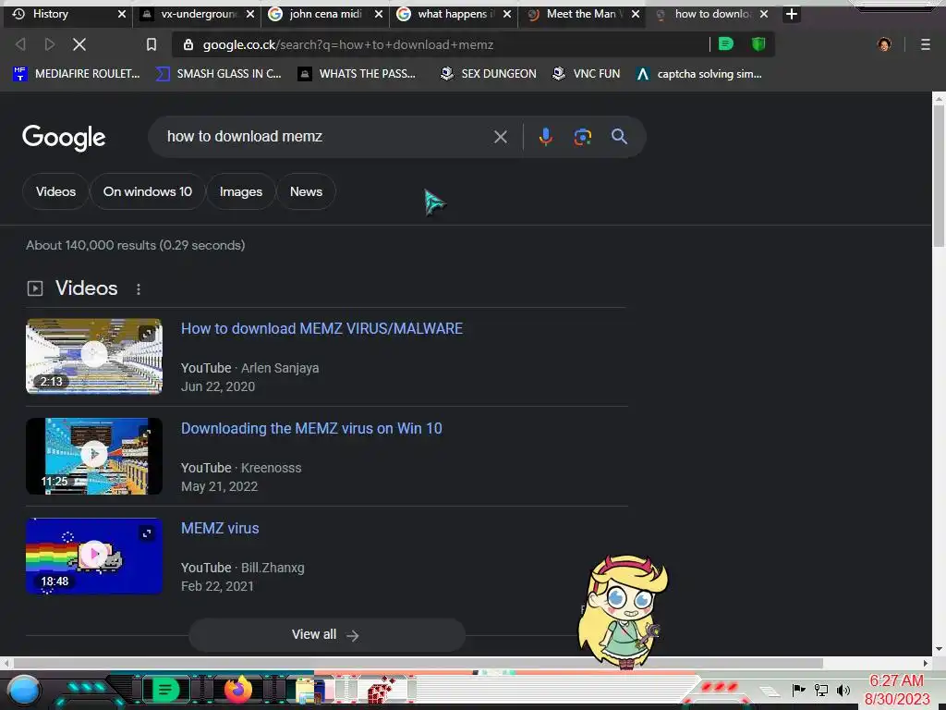This screenshot has height=710, width=946.
Task: Switch to the History tab
Action: click(52, 14)
